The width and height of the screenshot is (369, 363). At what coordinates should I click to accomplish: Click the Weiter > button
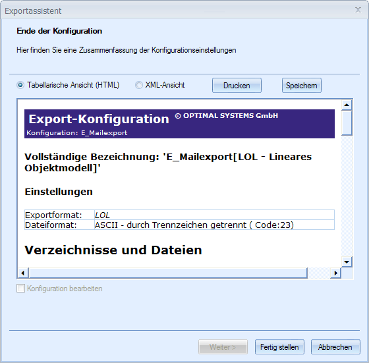(223, 347)
